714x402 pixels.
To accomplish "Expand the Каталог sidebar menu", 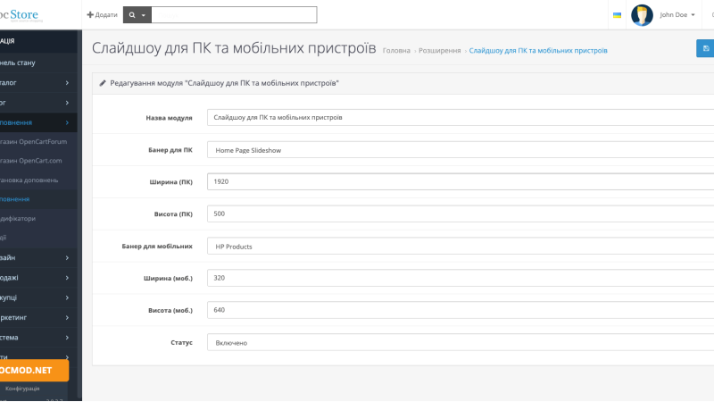I will (38, 83).
